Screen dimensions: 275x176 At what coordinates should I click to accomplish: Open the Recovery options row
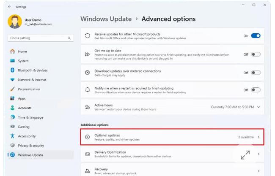(x=169, y=170)
